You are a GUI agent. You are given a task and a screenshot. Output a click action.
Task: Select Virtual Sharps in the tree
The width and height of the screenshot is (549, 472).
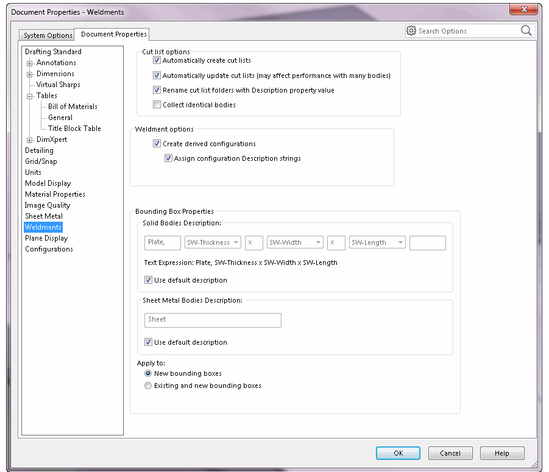(58, 85)
